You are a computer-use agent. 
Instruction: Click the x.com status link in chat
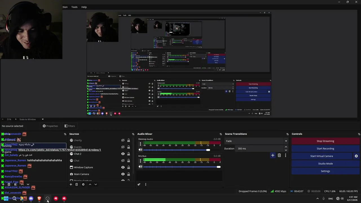click(x=60, y=150)
